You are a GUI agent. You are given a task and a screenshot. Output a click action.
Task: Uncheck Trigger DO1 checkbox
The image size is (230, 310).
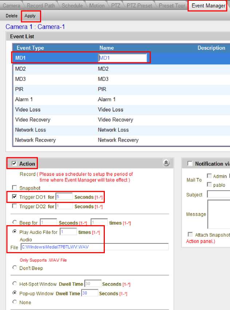(x=15, y=197)
